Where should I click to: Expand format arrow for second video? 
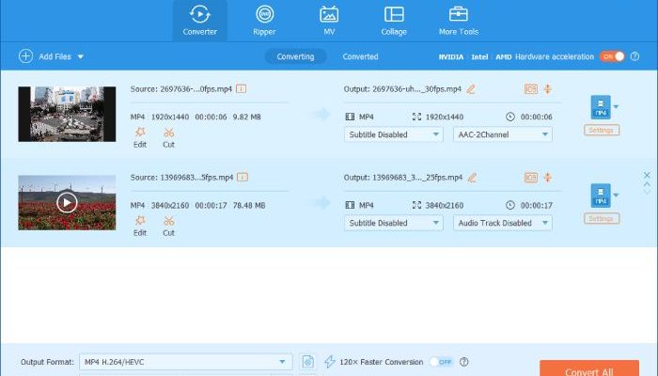pos(616,196)
